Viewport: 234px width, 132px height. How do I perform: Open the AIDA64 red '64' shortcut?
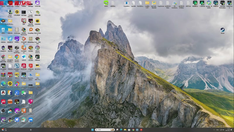tap(10, 75)
